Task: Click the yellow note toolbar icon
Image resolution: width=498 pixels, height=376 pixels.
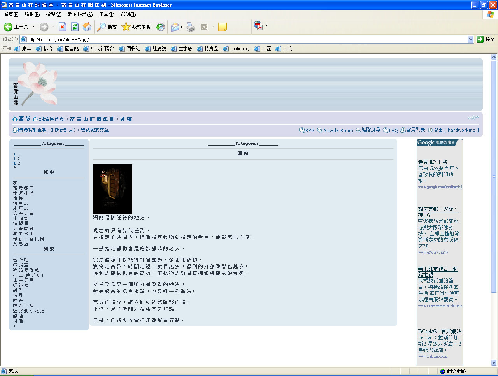Action: pyautogui.click(x=223, y=27)
